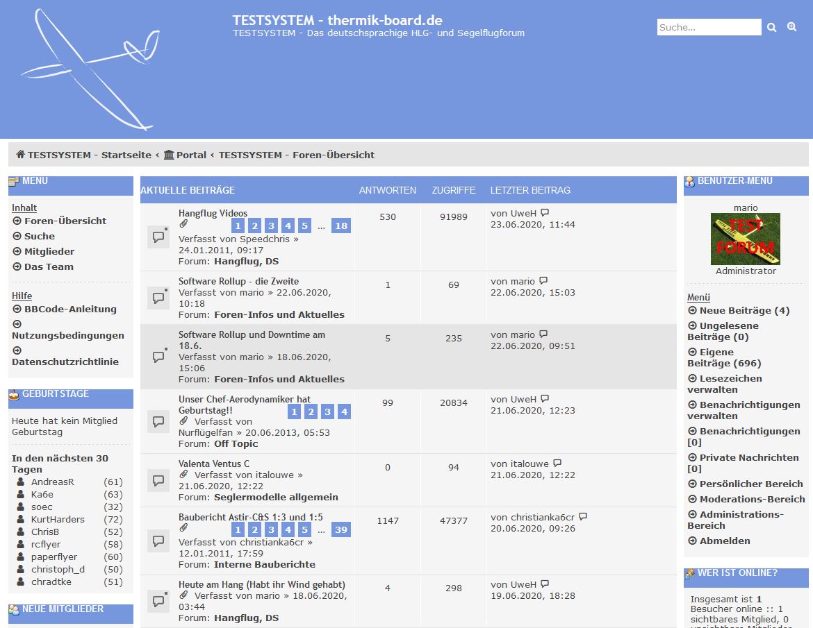The width and height of the screenshot is (813, 628).
Task: Open page 4 of Chef-Aerodynamiker birthday topic
Action: coord(344,411)
